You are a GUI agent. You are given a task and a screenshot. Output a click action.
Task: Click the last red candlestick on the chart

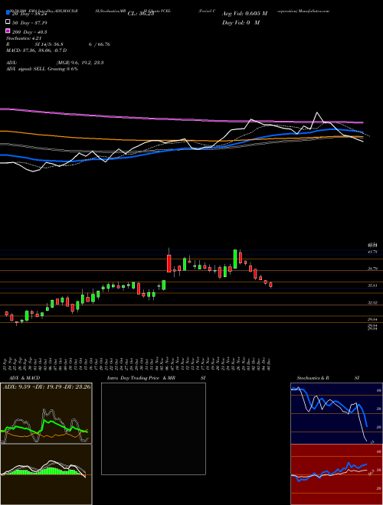[x=270, y=285]
